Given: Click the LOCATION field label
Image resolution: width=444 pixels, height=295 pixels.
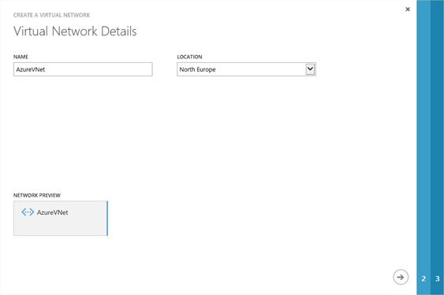Looking at the screenshot, I should [x=189, y=57].
